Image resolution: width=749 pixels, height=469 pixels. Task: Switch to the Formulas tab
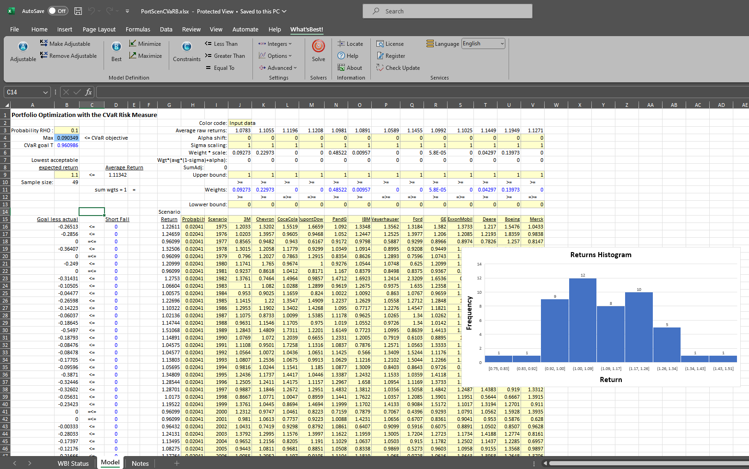(138, 29)
